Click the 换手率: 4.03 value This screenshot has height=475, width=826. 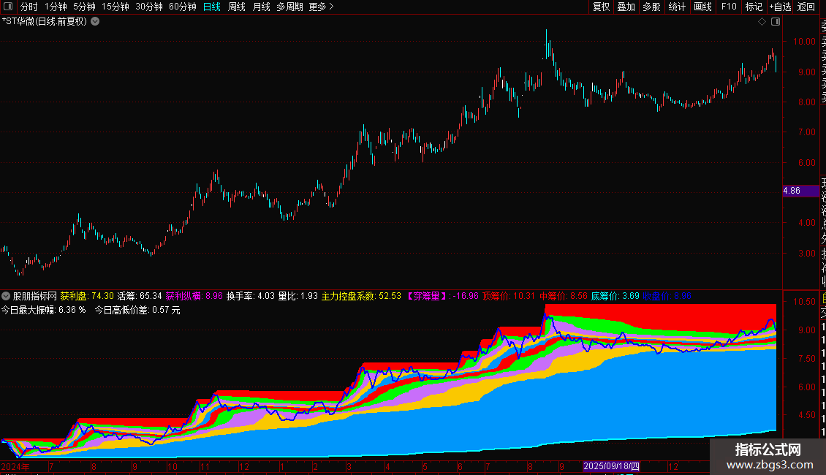[x=251, y=297]
